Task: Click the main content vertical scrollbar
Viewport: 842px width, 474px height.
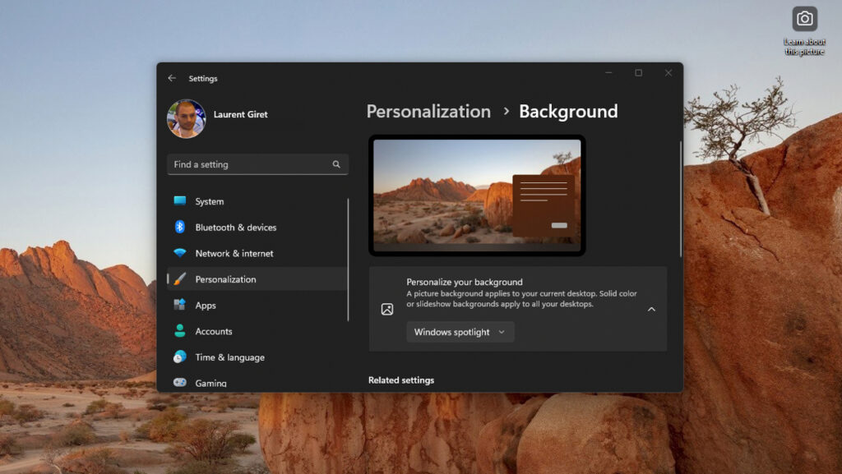Action: coord(680,197)
